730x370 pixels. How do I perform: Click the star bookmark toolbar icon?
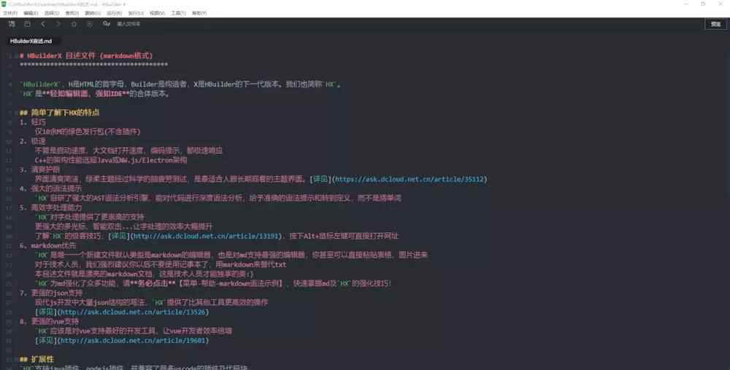[74, 24]
